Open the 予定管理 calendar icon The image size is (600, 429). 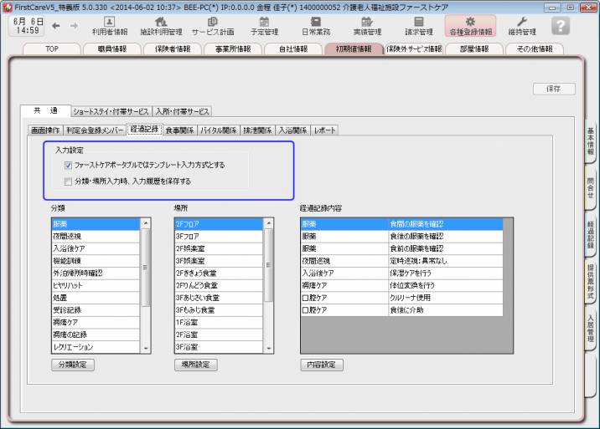point(264,26)
